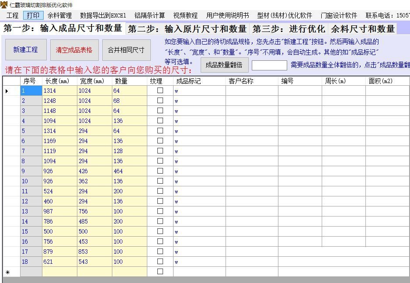Toggle 纹理 checkbox in row 18
The width and height of the screenshot is (410, 283).
coord(160,262)
